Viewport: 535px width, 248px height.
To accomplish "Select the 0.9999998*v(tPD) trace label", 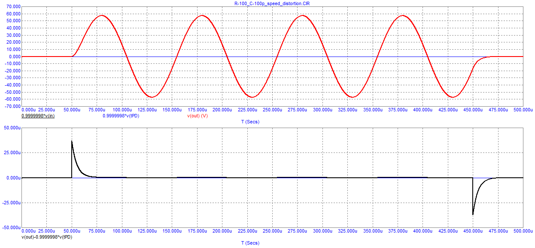I will [121, 116].
